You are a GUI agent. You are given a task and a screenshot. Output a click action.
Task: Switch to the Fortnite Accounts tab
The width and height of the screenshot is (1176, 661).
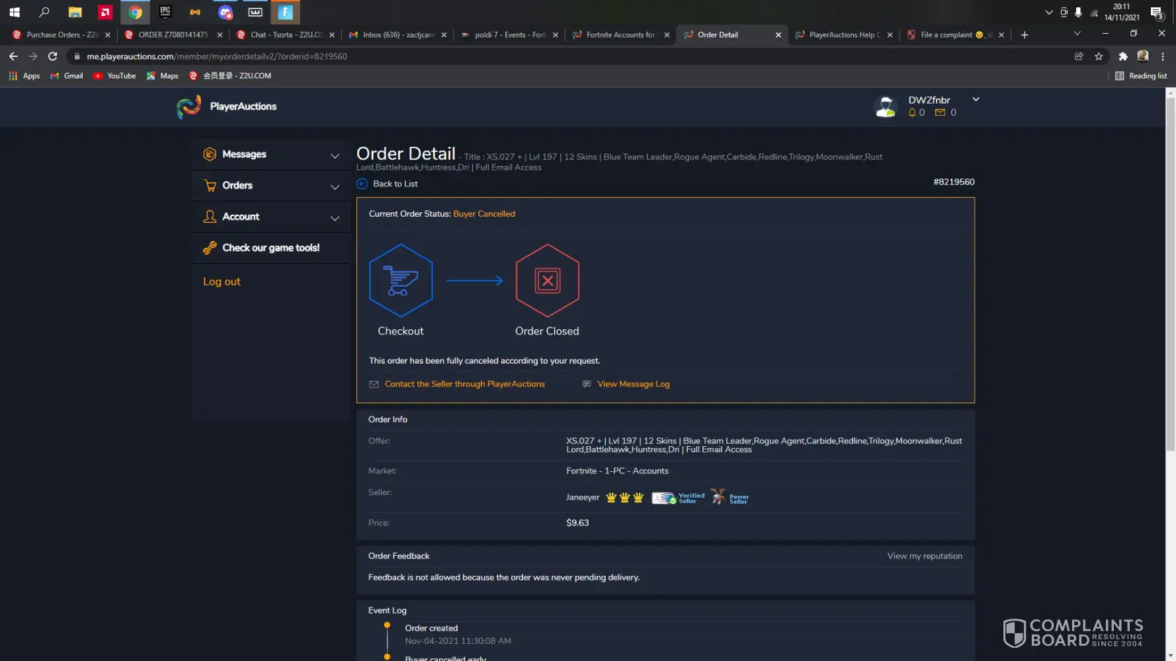(620, 35)
